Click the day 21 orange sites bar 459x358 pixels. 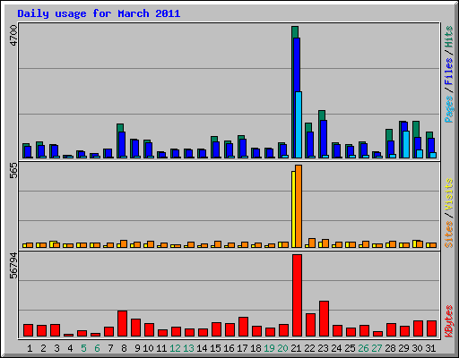point(299,206)
